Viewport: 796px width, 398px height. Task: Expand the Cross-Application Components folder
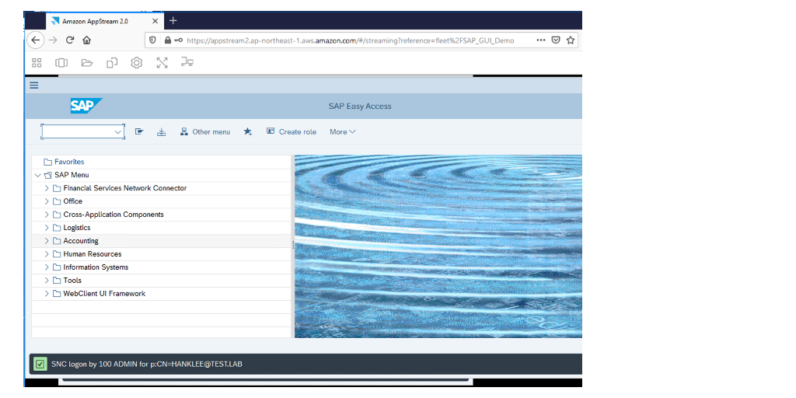(x=47, y=215)
